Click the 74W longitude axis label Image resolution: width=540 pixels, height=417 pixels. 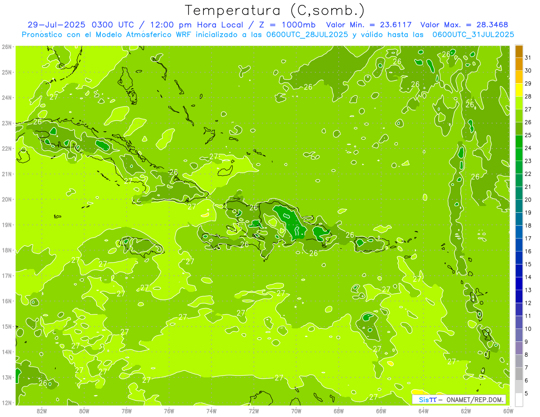pos(211,411)
